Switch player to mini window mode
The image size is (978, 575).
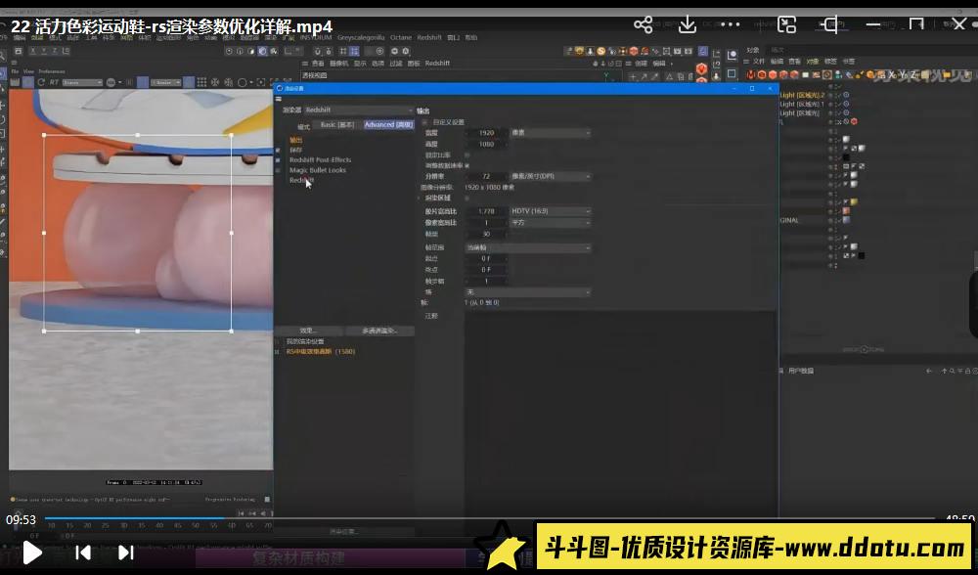point(787,25)
